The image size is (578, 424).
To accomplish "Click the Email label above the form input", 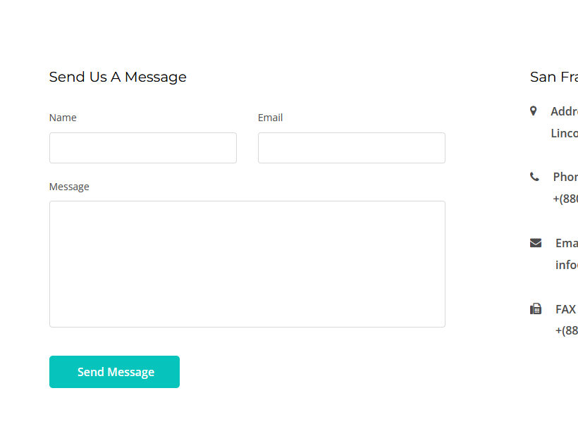I will pyautogui.click(x=270, y=118).
